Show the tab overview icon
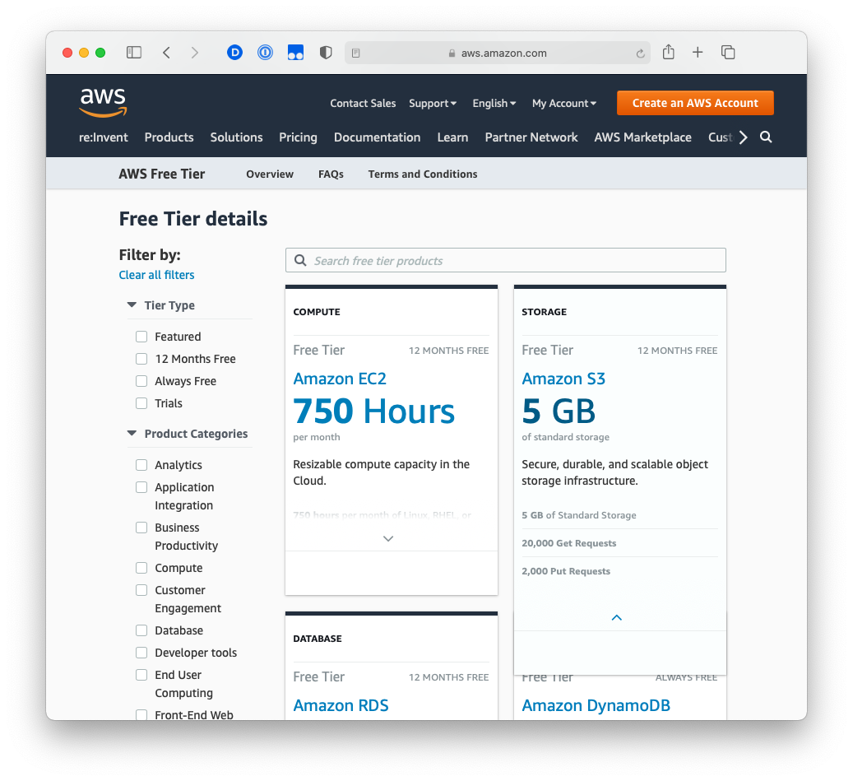The height and width of the screenshot is (781, 853). point(728,52)
